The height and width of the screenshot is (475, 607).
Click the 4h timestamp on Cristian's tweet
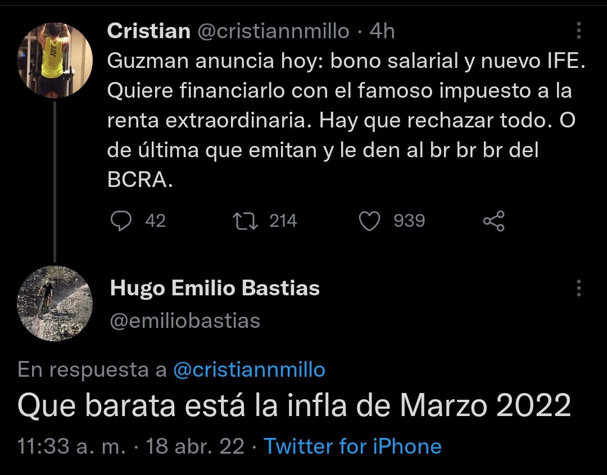pos(382,31)
